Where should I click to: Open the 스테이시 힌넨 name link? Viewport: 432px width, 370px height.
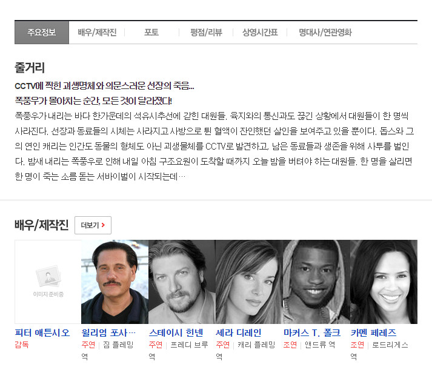pyautogui.click(x=176, y=332)
